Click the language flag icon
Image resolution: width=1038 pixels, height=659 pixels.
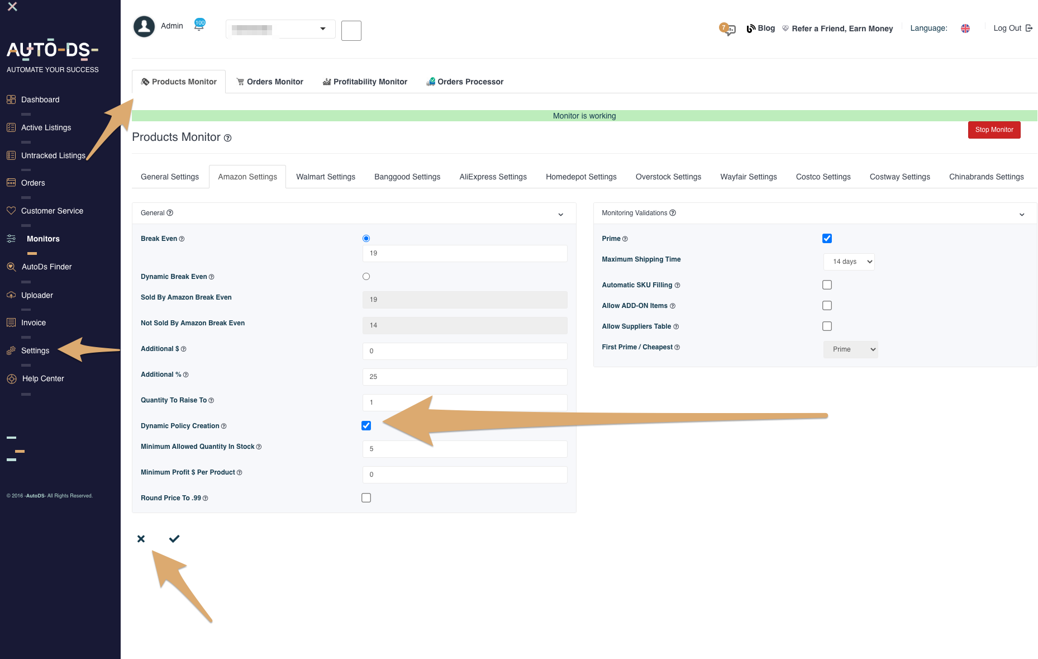[965, 29]
